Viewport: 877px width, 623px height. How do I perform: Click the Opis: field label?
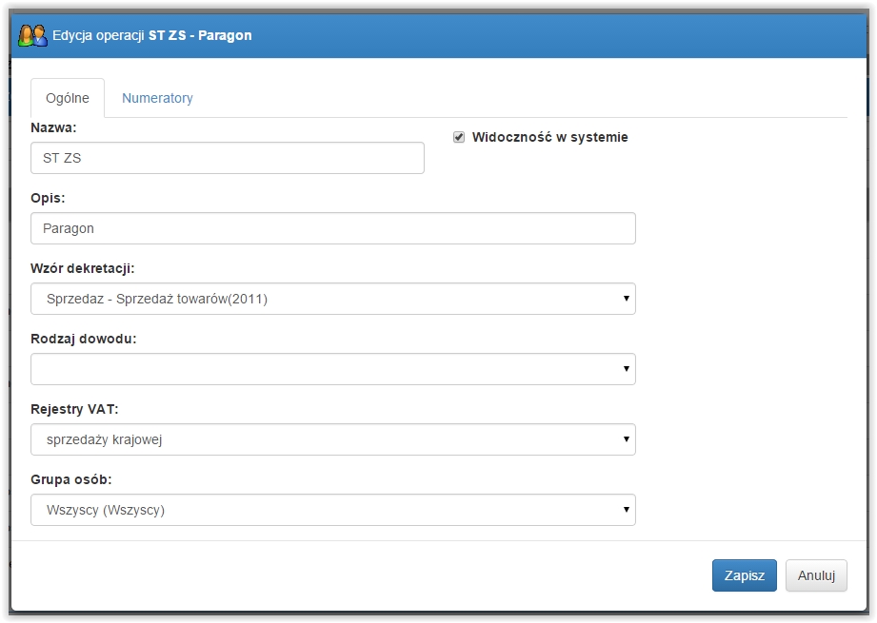[x=48, y=199]
